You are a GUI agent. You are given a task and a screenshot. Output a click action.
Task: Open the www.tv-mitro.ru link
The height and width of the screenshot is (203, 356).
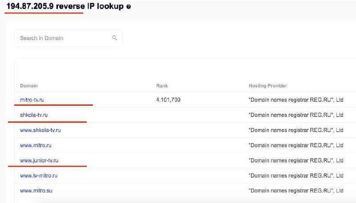coord(39,176)
